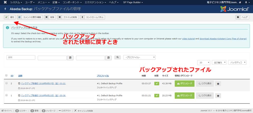Viewport: 253px width, 113px height.
Task: Open the second date picker calendar icon
Action: [x=108, y=58]
